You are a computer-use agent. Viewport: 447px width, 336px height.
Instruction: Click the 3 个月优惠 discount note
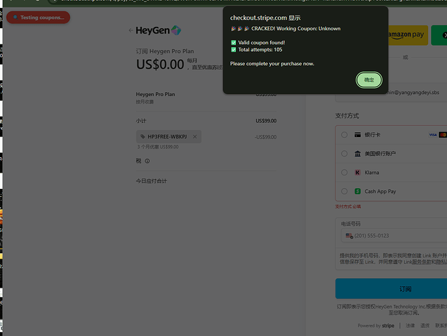pos(158,147)
